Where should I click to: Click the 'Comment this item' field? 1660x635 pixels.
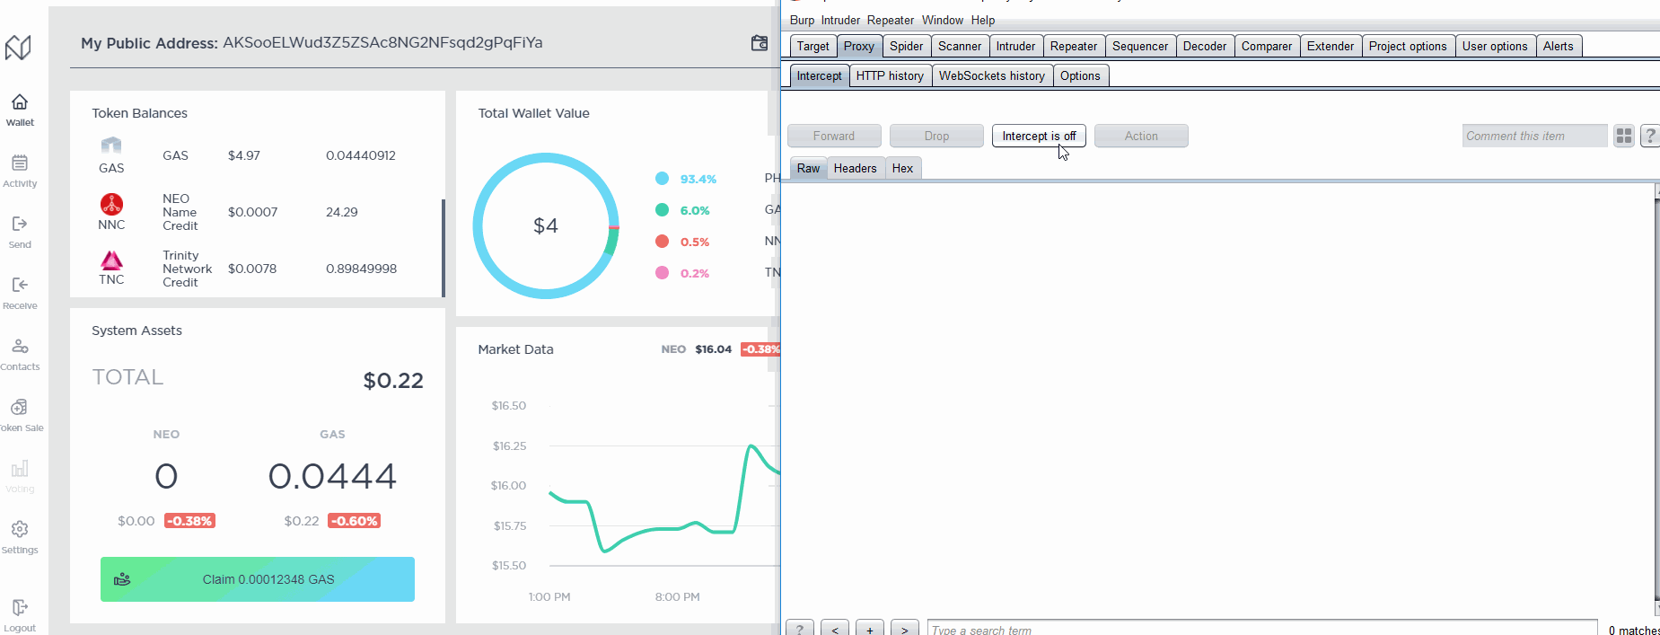[x=1534, y=136]
